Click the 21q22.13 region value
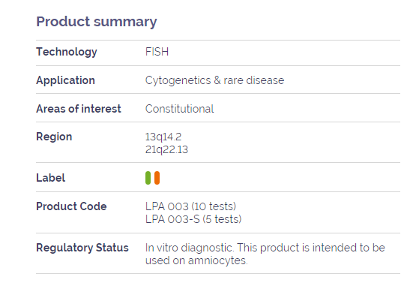 point(166,149)
